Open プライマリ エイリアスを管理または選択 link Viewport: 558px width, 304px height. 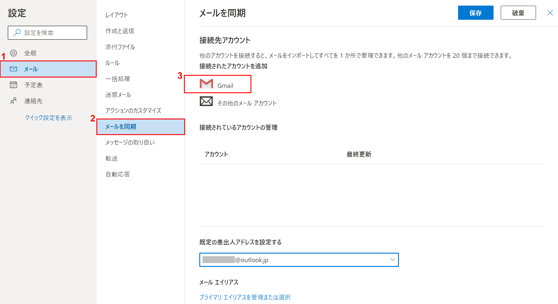(245, 297)
